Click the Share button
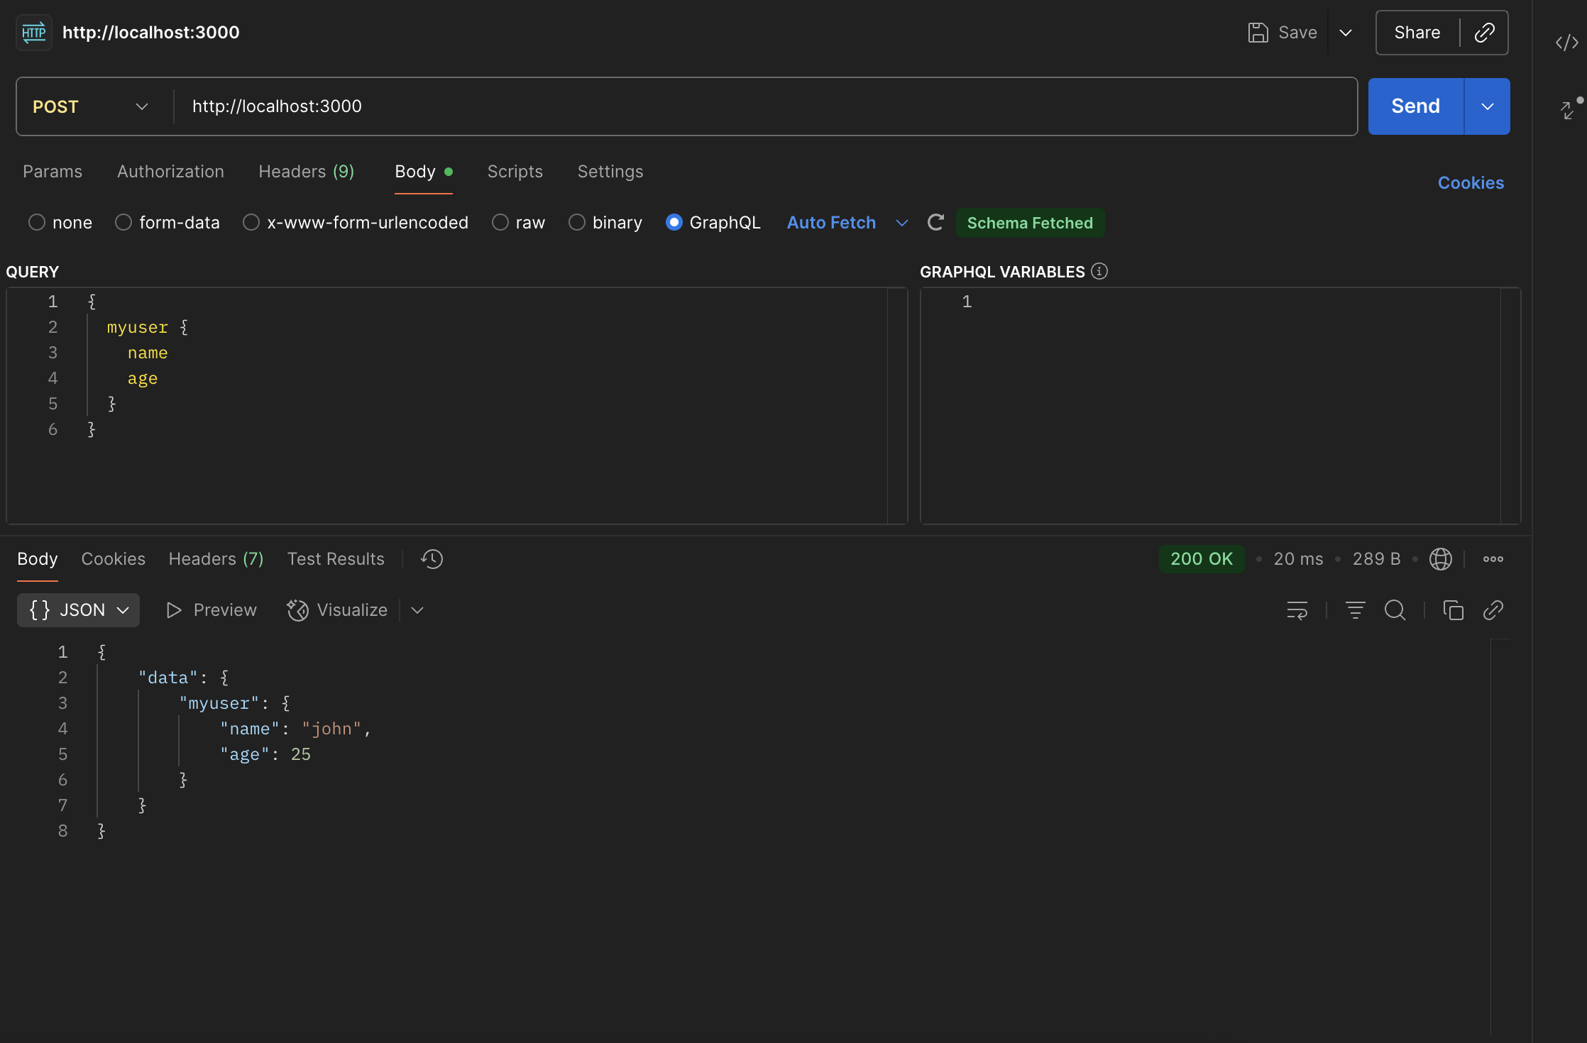The height and width of the screenshot is (1043, 1587). 1417,33
